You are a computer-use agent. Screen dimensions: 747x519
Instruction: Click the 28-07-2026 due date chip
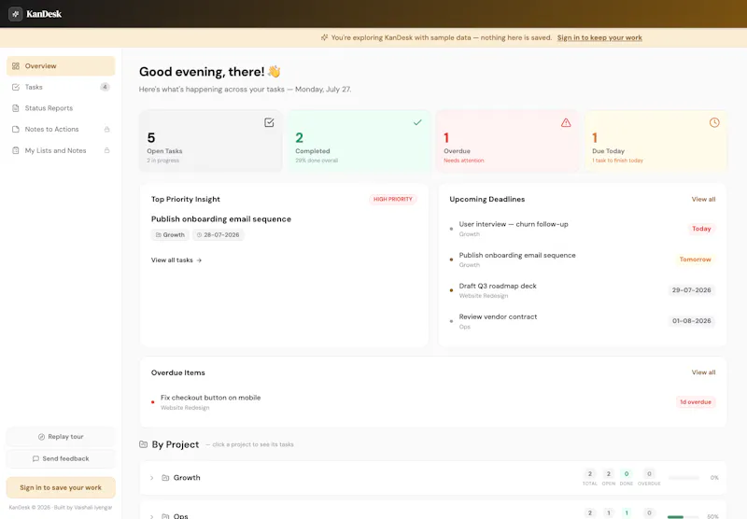(x=218, y=234)
